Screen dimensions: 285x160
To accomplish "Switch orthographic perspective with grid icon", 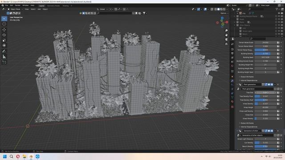I will tap(226, 44).
